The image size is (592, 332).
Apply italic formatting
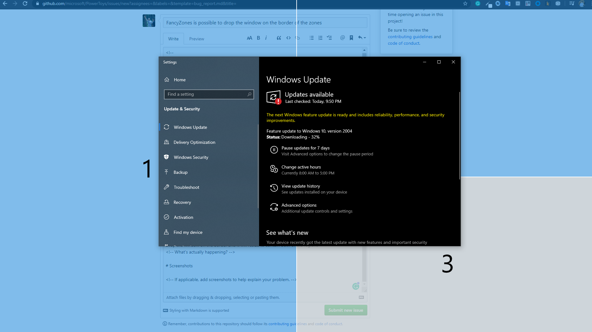266,38
